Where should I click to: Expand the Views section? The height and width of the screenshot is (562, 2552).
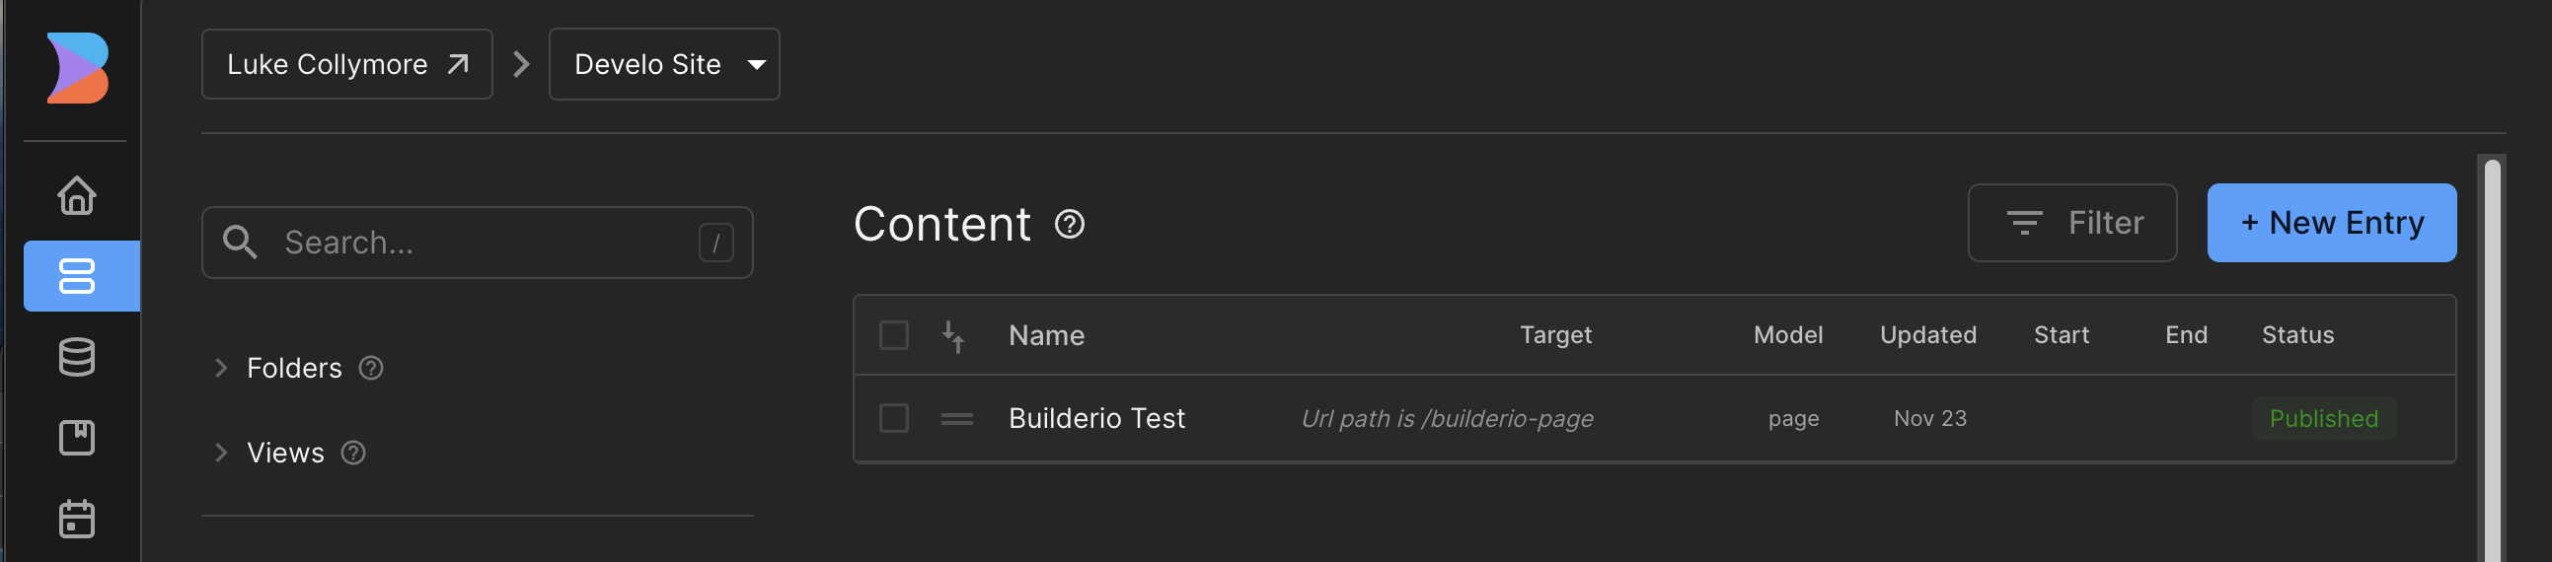click(x=221, y=454)
